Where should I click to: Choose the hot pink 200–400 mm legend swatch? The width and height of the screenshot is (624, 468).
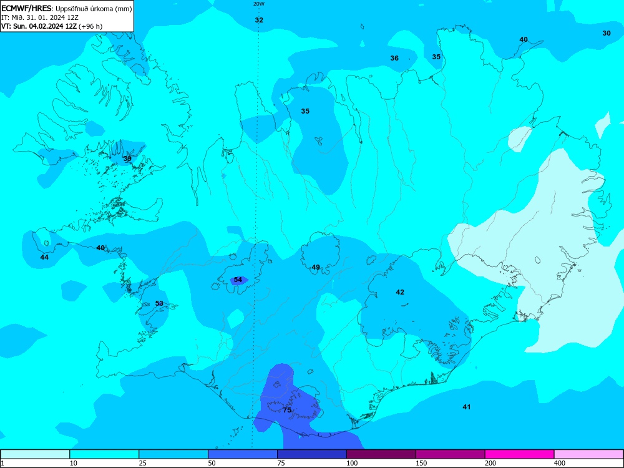pyautogui.click(x=520, y=454)
